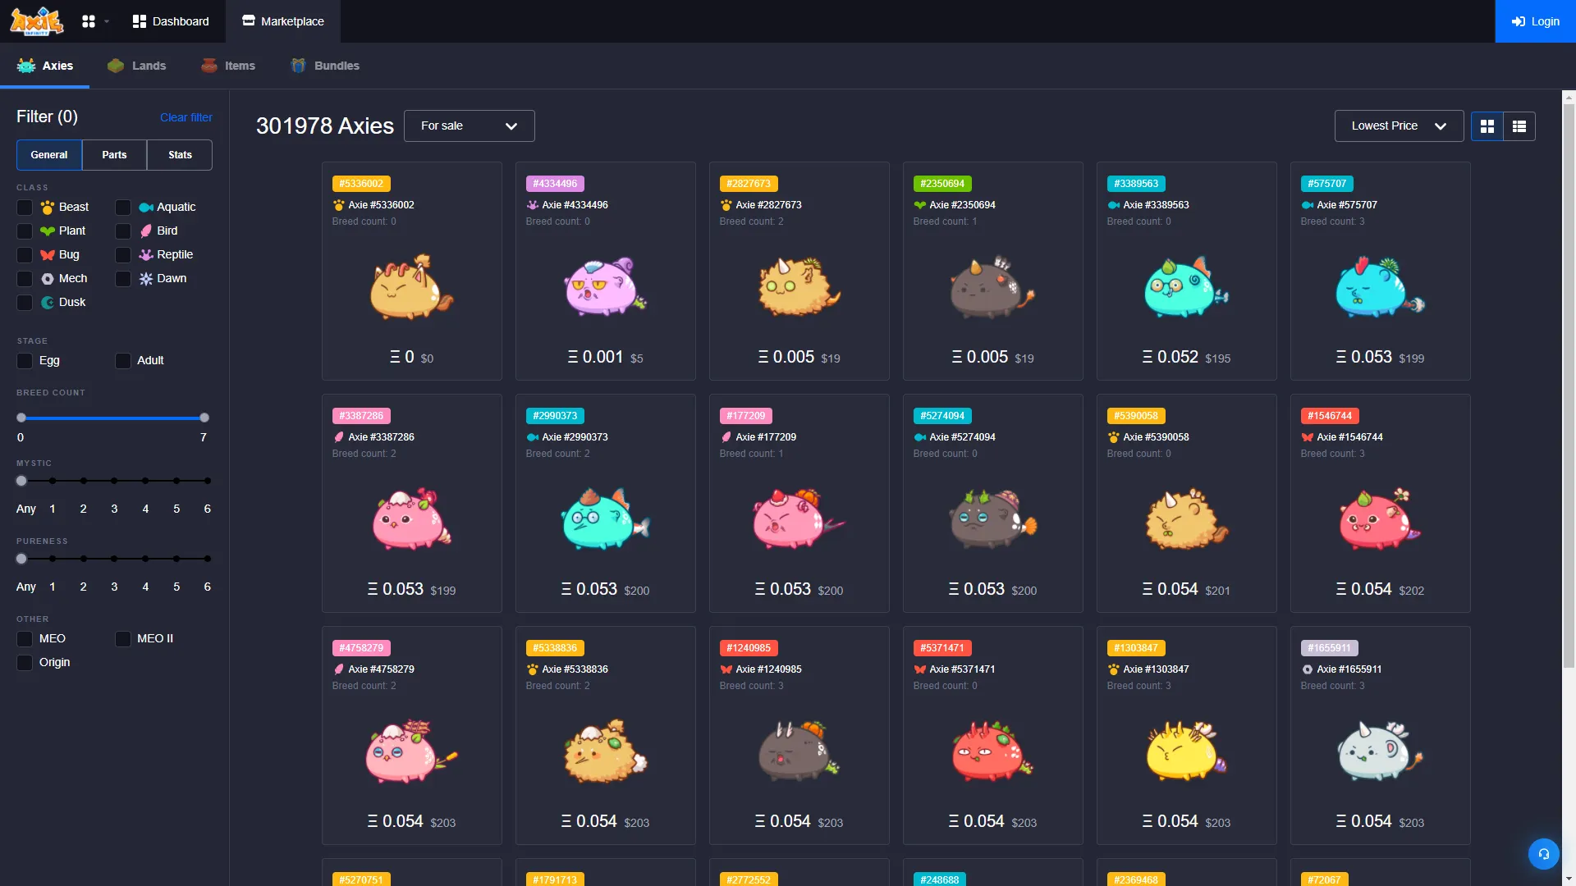This screenshot has height=886, width=1576.
Task: Open the chat support bubble
Action: point(1544,854)
